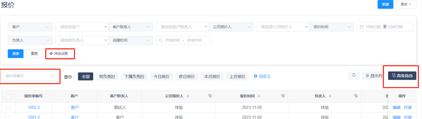Click the 重置 button
Image resolution: width=422 pixels, height=119 pixels.
point(34,54)
